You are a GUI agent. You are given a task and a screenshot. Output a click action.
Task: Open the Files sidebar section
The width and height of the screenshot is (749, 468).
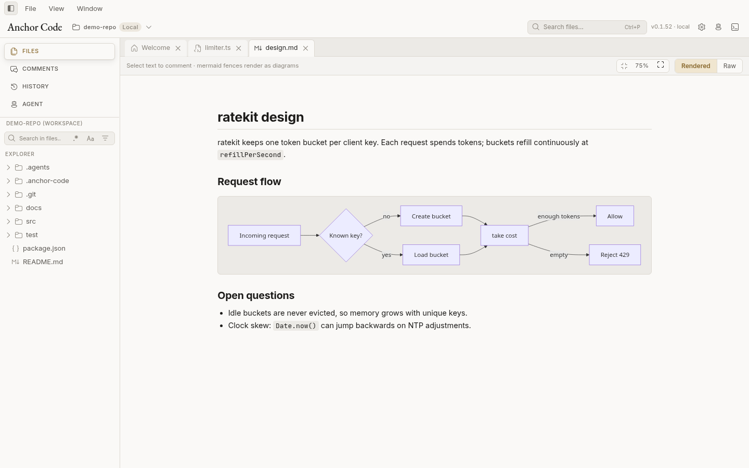(59, 51)
